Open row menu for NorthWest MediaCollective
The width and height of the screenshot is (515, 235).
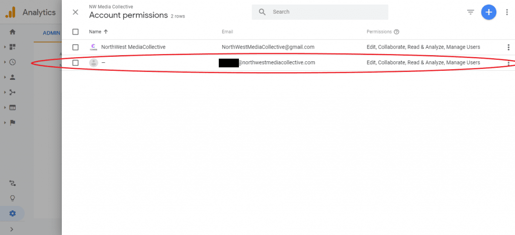[508, 47]
